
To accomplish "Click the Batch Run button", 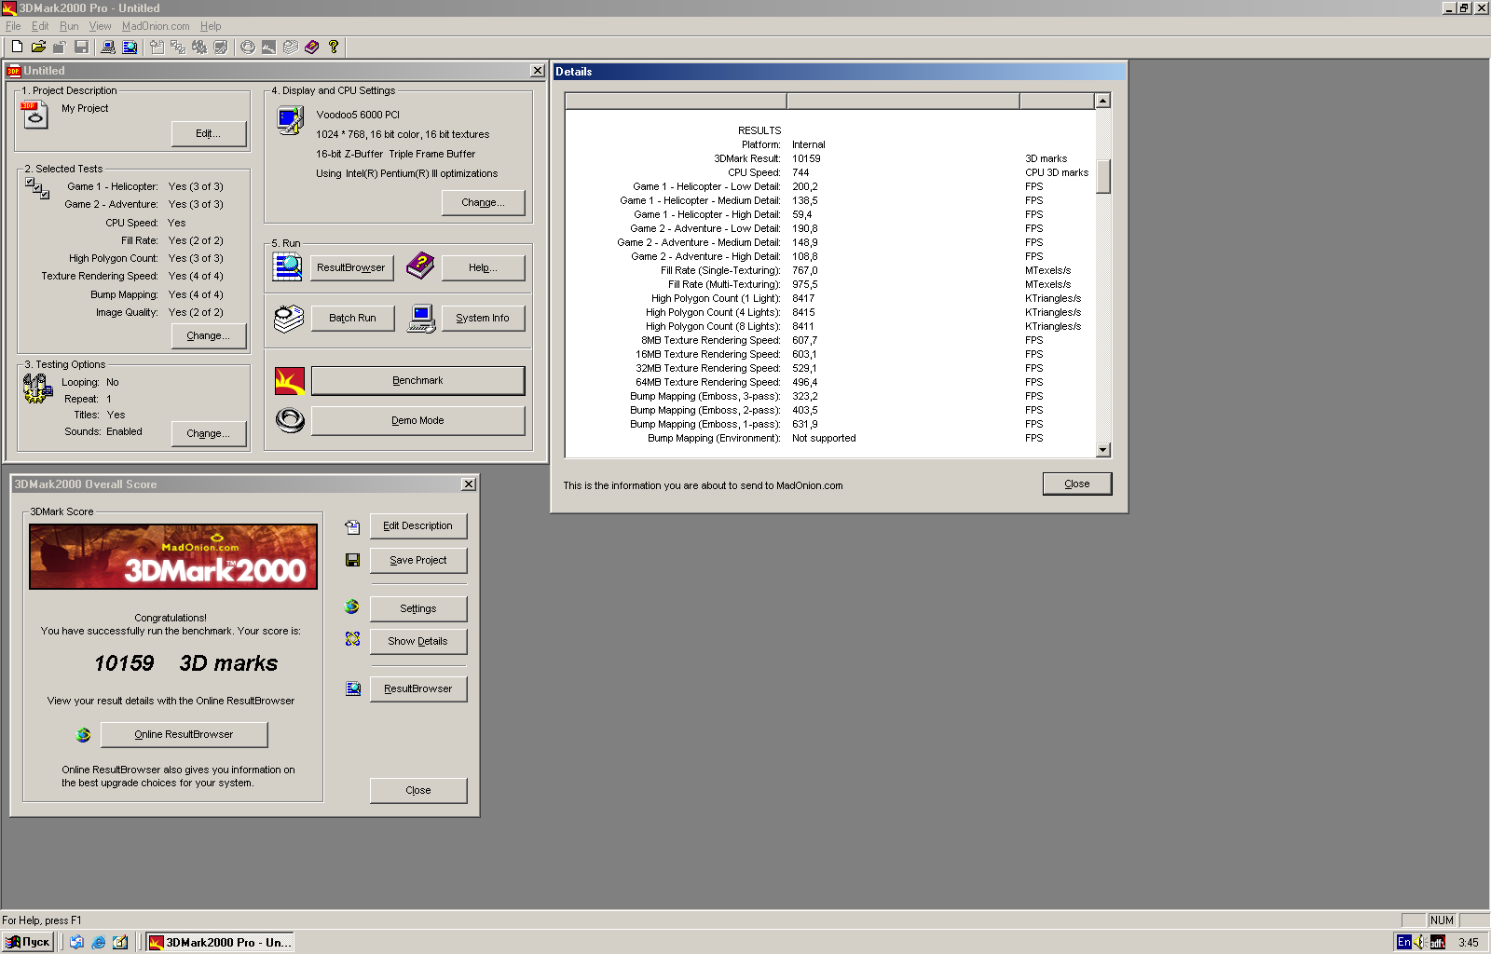I will click(x=352, y=319).
